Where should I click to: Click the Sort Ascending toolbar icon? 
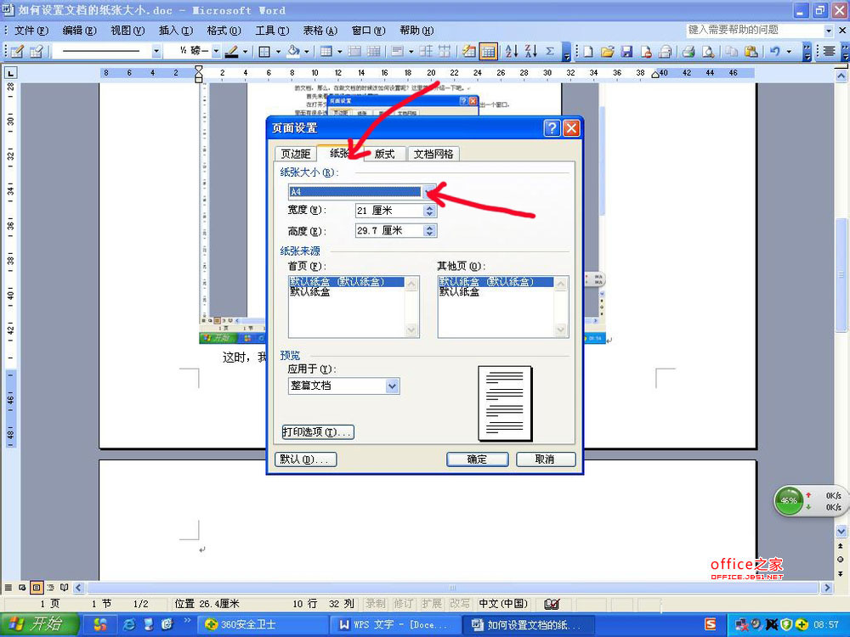click(x=512, y=51)
